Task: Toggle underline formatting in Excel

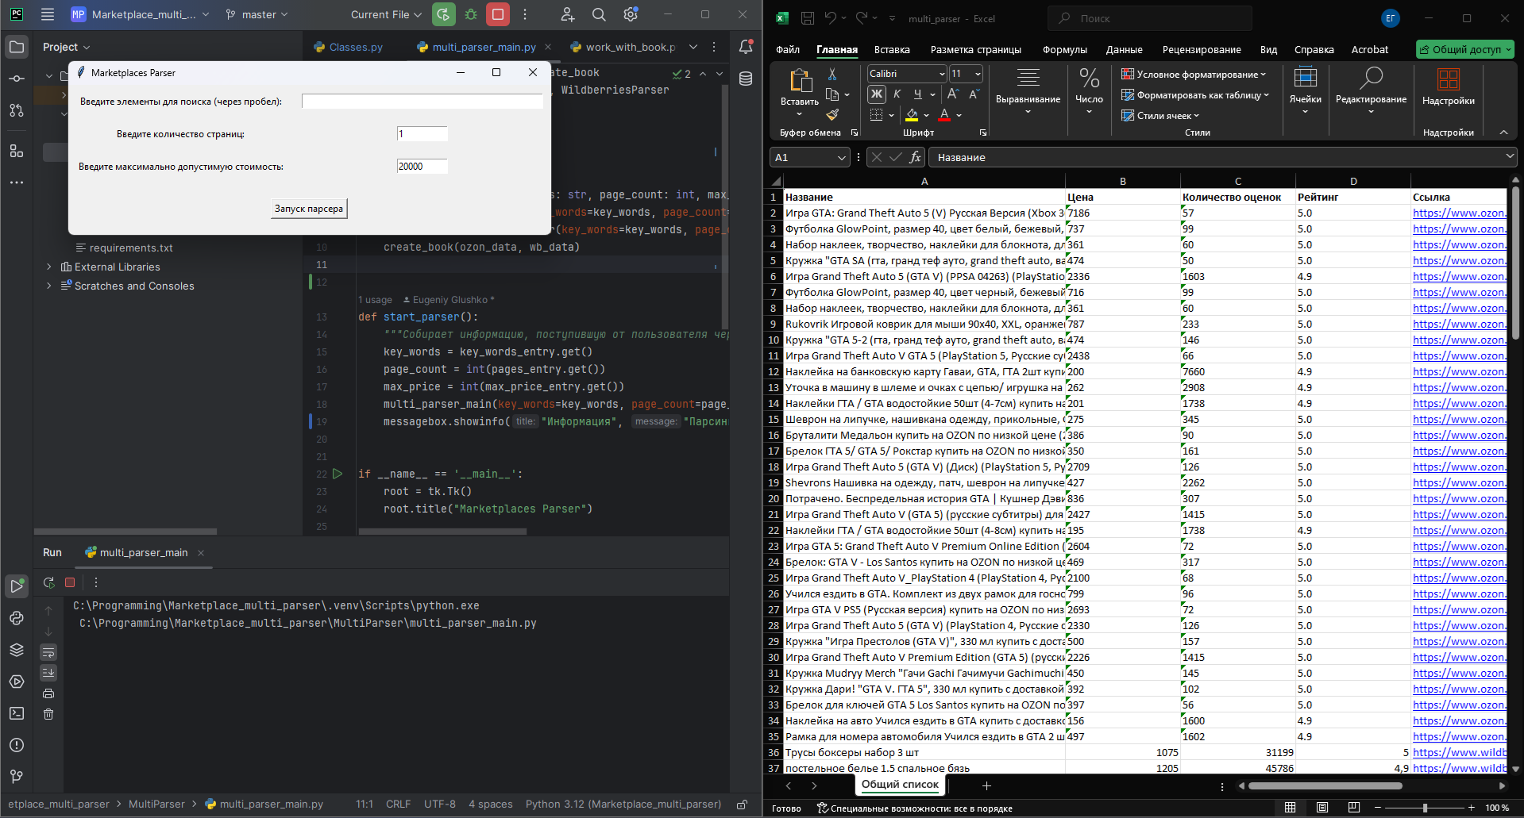Action: pyautogui.click(x=917, y=94)
